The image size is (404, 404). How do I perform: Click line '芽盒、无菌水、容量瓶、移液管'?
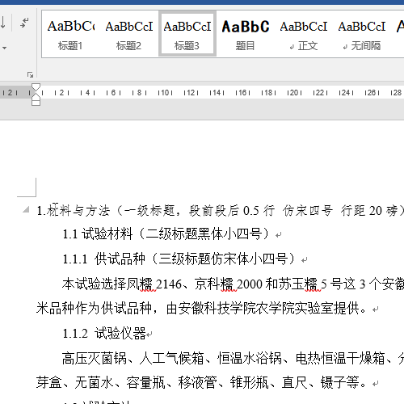pos(201,382)
